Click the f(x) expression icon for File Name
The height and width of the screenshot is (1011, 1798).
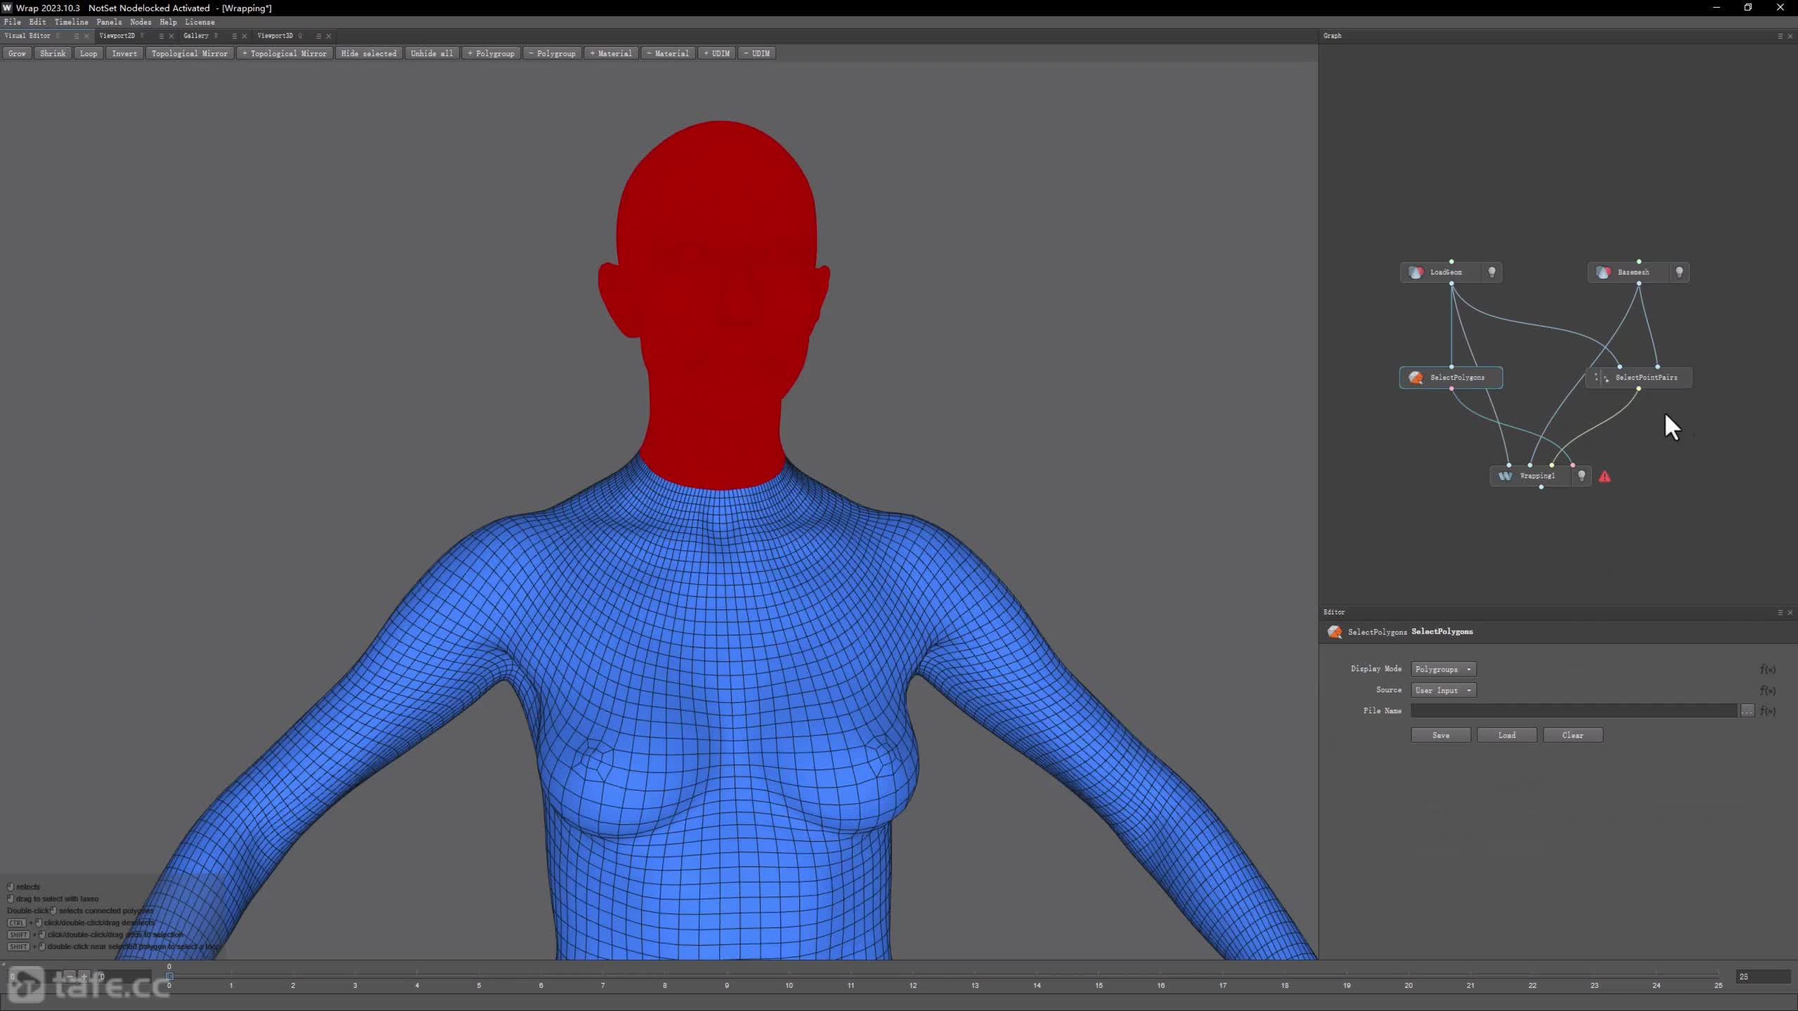coord(1768,711)
